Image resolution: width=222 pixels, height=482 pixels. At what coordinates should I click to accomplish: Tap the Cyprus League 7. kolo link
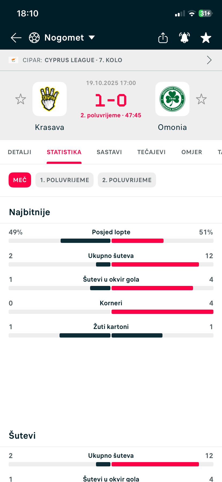83,60
